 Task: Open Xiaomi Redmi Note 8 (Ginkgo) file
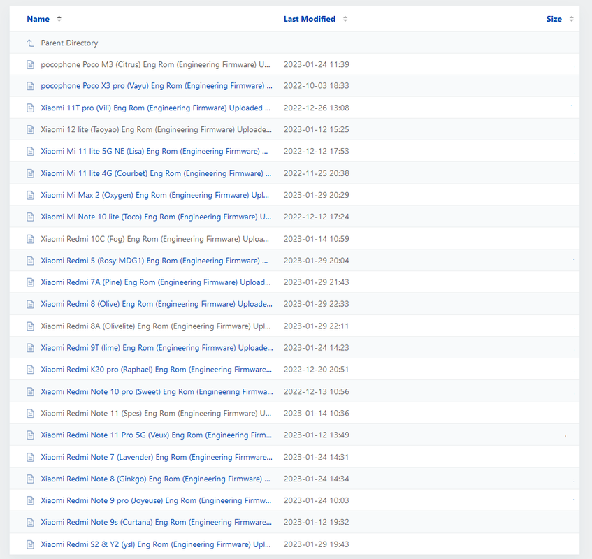pyautogui.click(x=156, y=479)
